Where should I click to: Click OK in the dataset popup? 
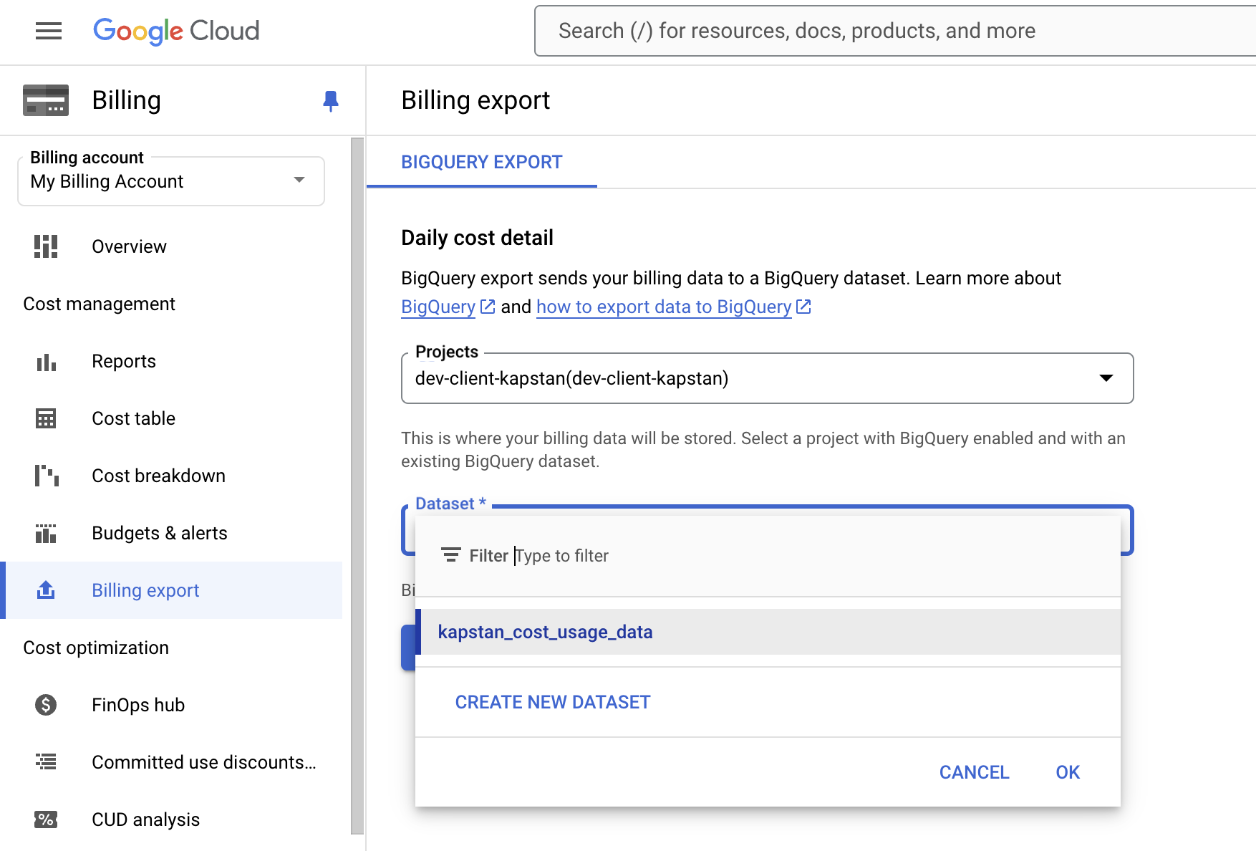(x=1068, y=772)
